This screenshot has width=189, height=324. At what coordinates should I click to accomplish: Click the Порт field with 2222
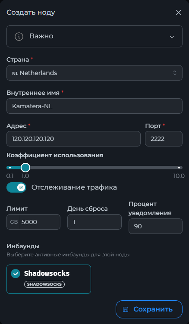(x=164, y=139)
